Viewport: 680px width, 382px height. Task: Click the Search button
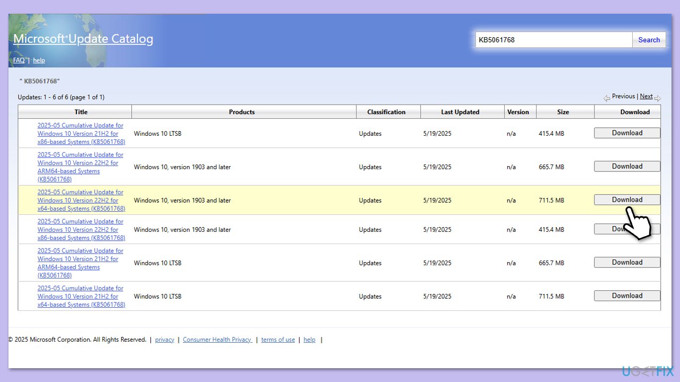[x=649, y=40]
